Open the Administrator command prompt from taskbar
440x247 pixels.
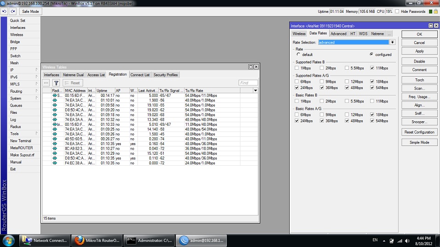[x=149, y=240]
